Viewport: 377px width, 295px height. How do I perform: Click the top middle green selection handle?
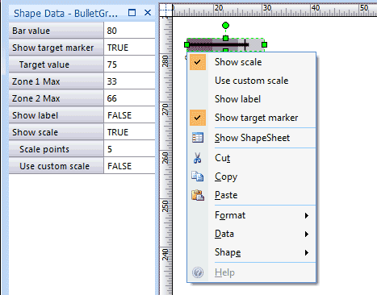point(225,39)
